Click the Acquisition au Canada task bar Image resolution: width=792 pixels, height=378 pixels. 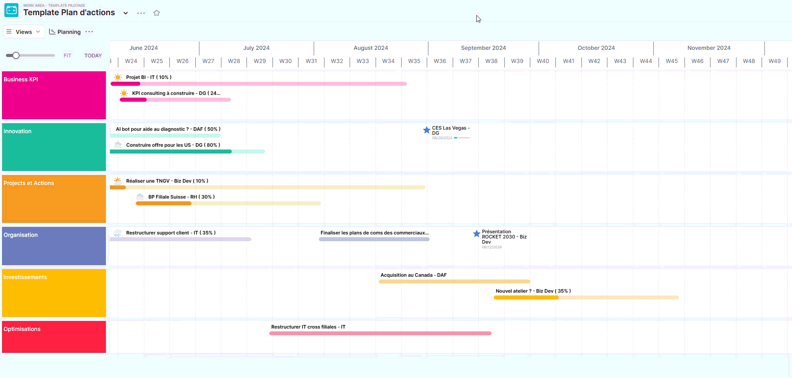[454, 282]
